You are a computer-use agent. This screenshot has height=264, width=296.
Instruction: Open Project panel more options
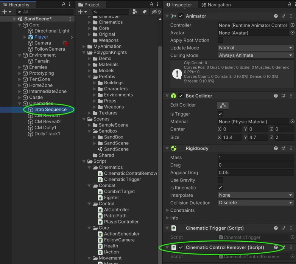coord(157,4)
